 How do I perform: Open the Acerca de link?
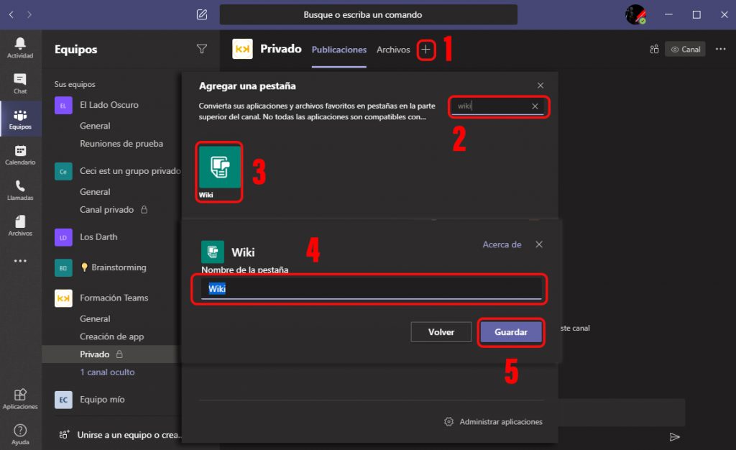(x=502, y=244)
